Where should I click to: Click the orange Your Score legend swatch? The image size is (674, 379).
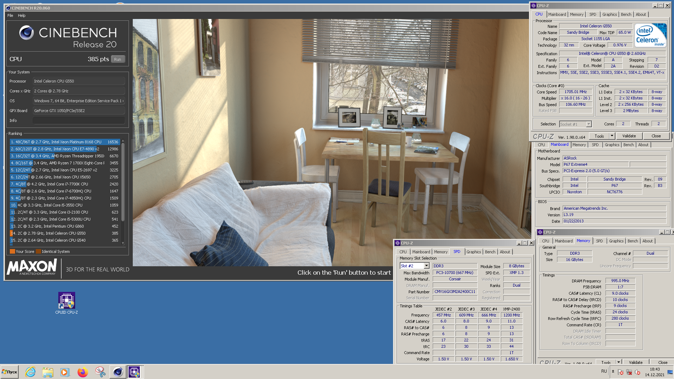[x=12, y=251]
